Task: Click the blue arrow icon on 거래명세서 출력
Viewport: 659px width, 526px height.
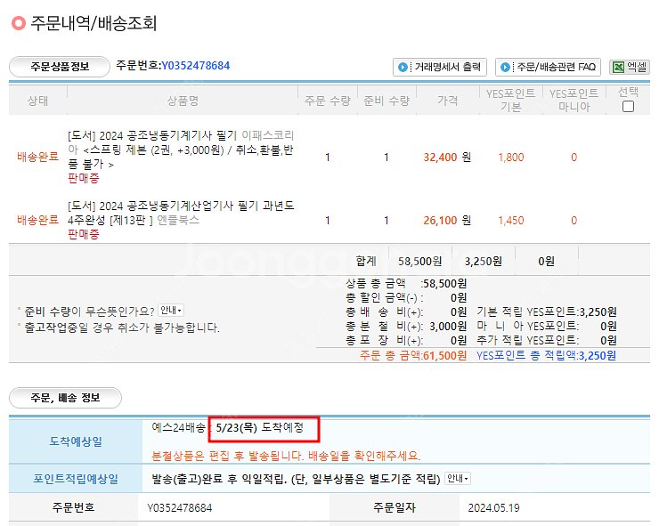Action: click(403, 68)
